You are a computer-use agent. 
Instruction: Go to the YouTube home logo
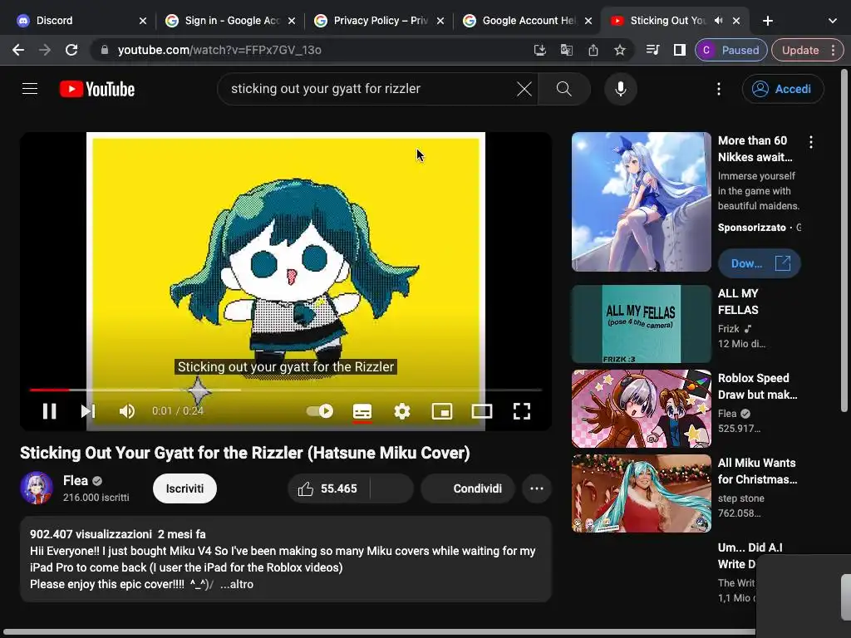(97, 89)
